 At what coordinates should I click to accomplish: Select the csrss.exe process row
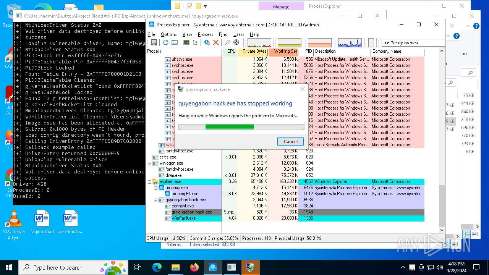tap(285, 157)
